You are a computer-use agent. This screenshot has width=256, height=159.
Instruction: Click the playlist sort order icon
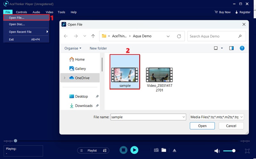105,150
